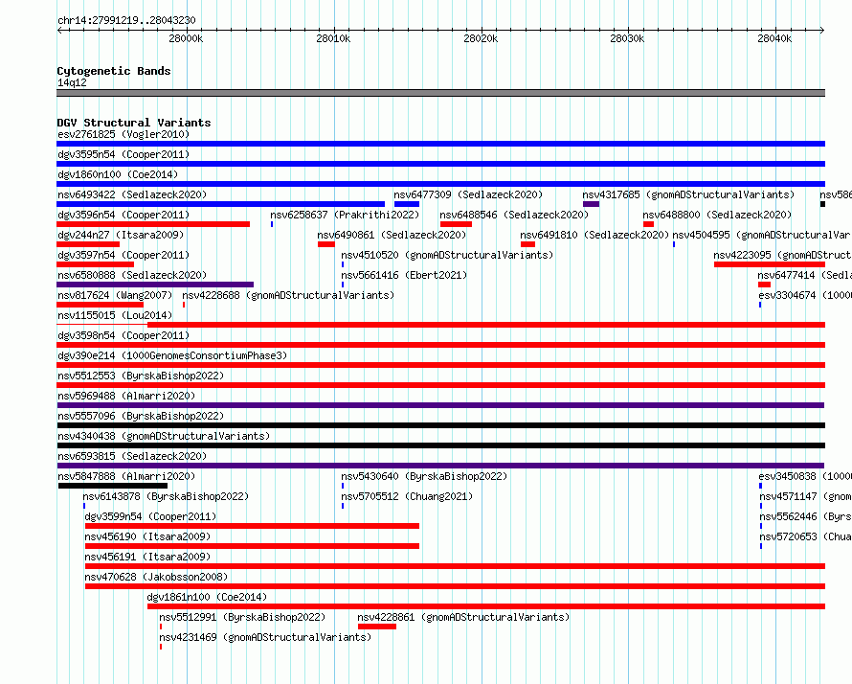Screen dimensions: 852x684
Task: Select nsv6488546 (Sedlazeck2020) label
Action: tap(515, 215)
